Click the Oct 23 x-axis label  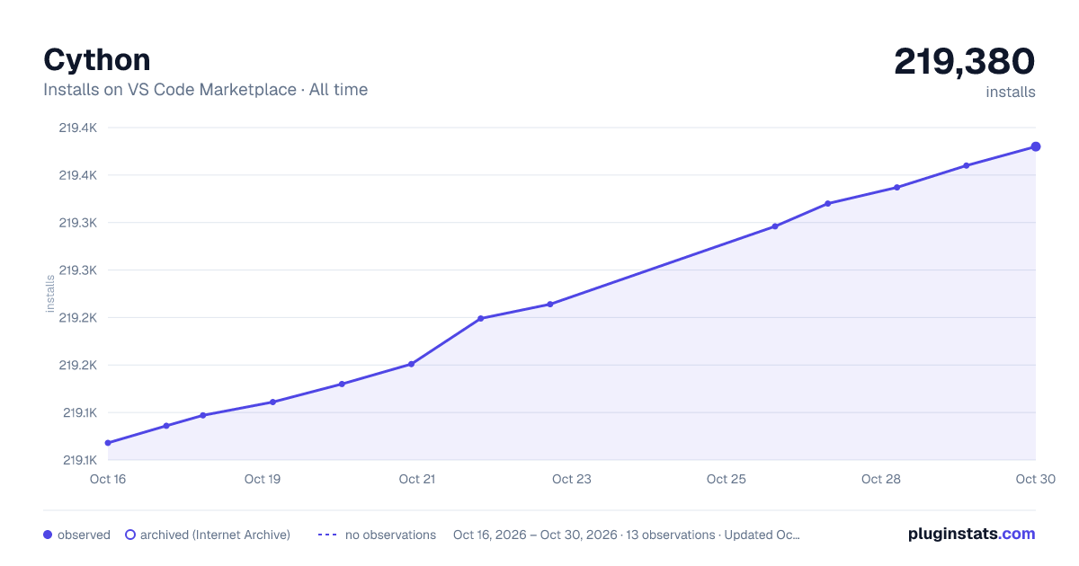coord(572,479)
